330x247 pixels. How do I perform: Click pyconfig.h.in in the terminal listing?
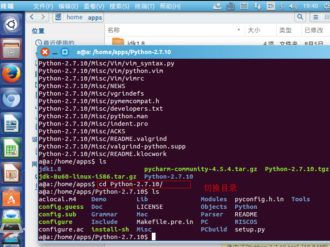259,199
